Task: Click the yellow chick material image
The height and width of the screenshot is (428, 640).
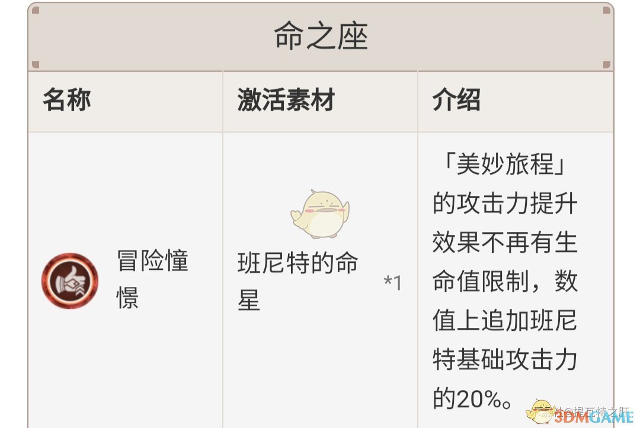Action: point(320,214)
